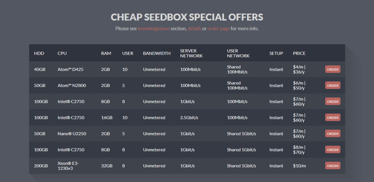This screenshot has height=182, width=374.
Task: Go to the order page link
Action: (x=219, y=29)
